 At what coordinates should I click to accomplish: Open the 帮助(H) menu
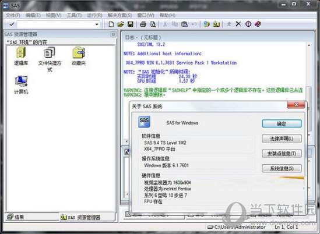point(167,15)
